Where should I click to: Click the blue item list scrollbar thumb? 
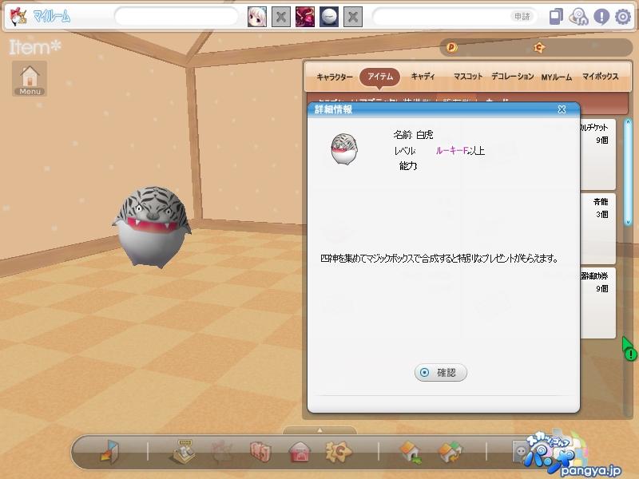(x=628, y=172)
